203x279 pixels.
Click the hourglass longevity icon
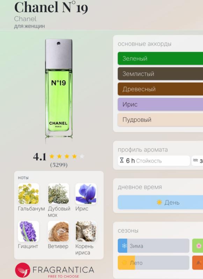click(x=122, y=160)
